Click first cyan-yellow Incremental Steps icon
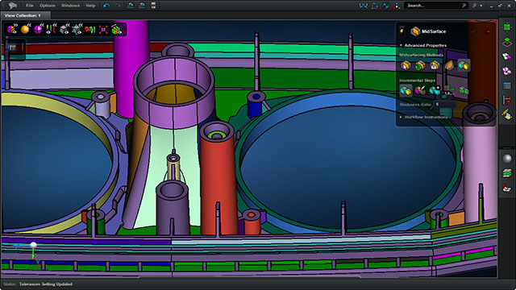Screen dimensions: 516x290 [406, 90]
